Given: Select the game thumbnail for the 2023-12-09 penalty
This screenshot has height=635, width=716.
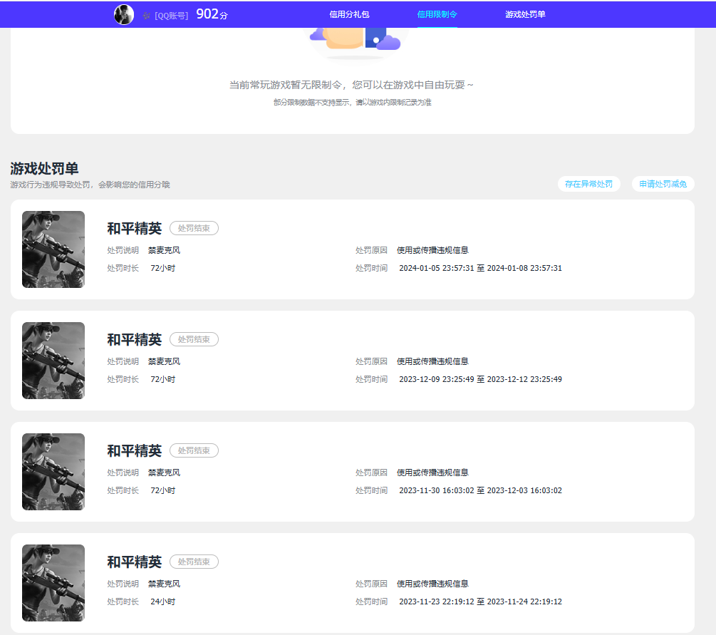Looking at the screenshot, I should coord(53,361).
